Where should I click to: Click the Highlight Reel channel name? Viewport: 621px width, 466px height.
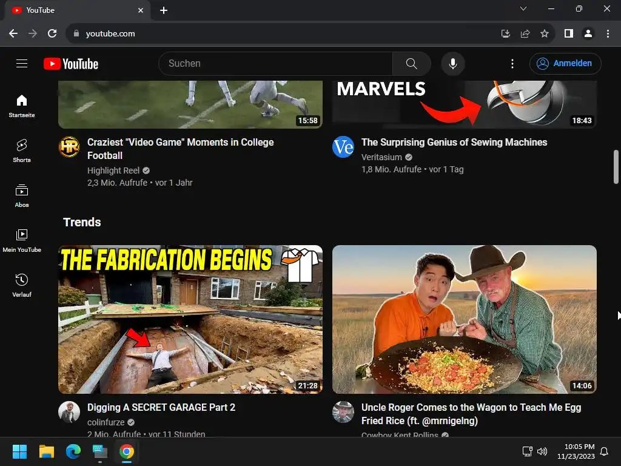[113, 171]
